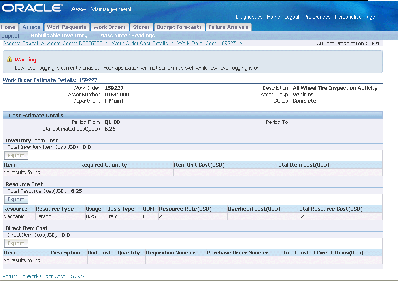Click the yellow warning triangle icon
The width and height of the screenshot is (398, 281).
click(9, 59)
